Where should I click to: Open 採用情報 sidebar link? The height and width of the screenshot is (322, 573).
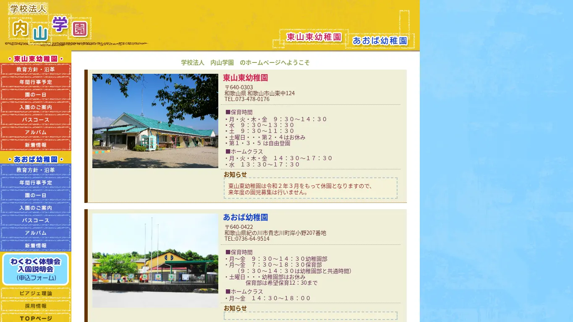click(x=36, y=306)
